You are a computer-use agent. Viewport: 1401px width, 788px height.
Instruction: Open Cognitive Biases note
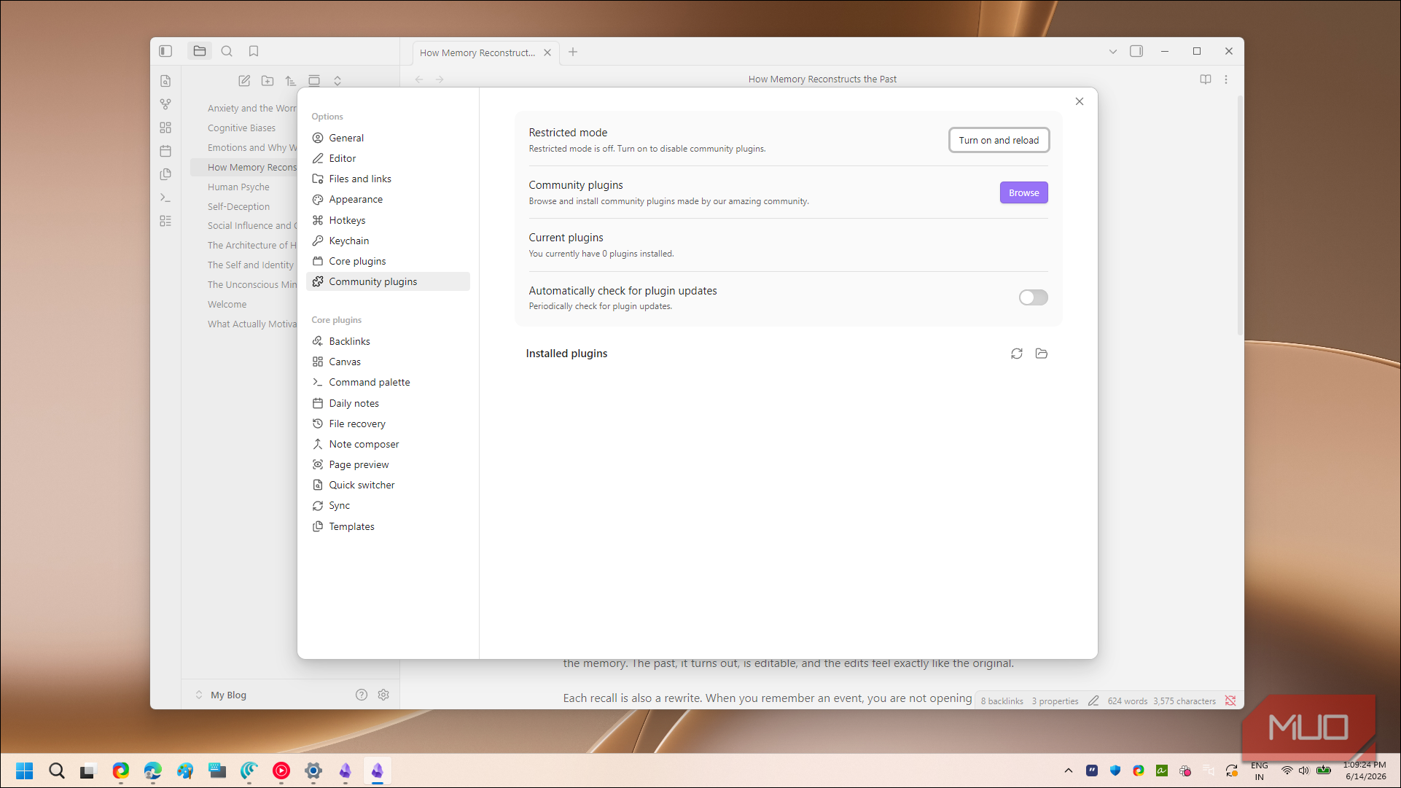[x=243, y=128]
